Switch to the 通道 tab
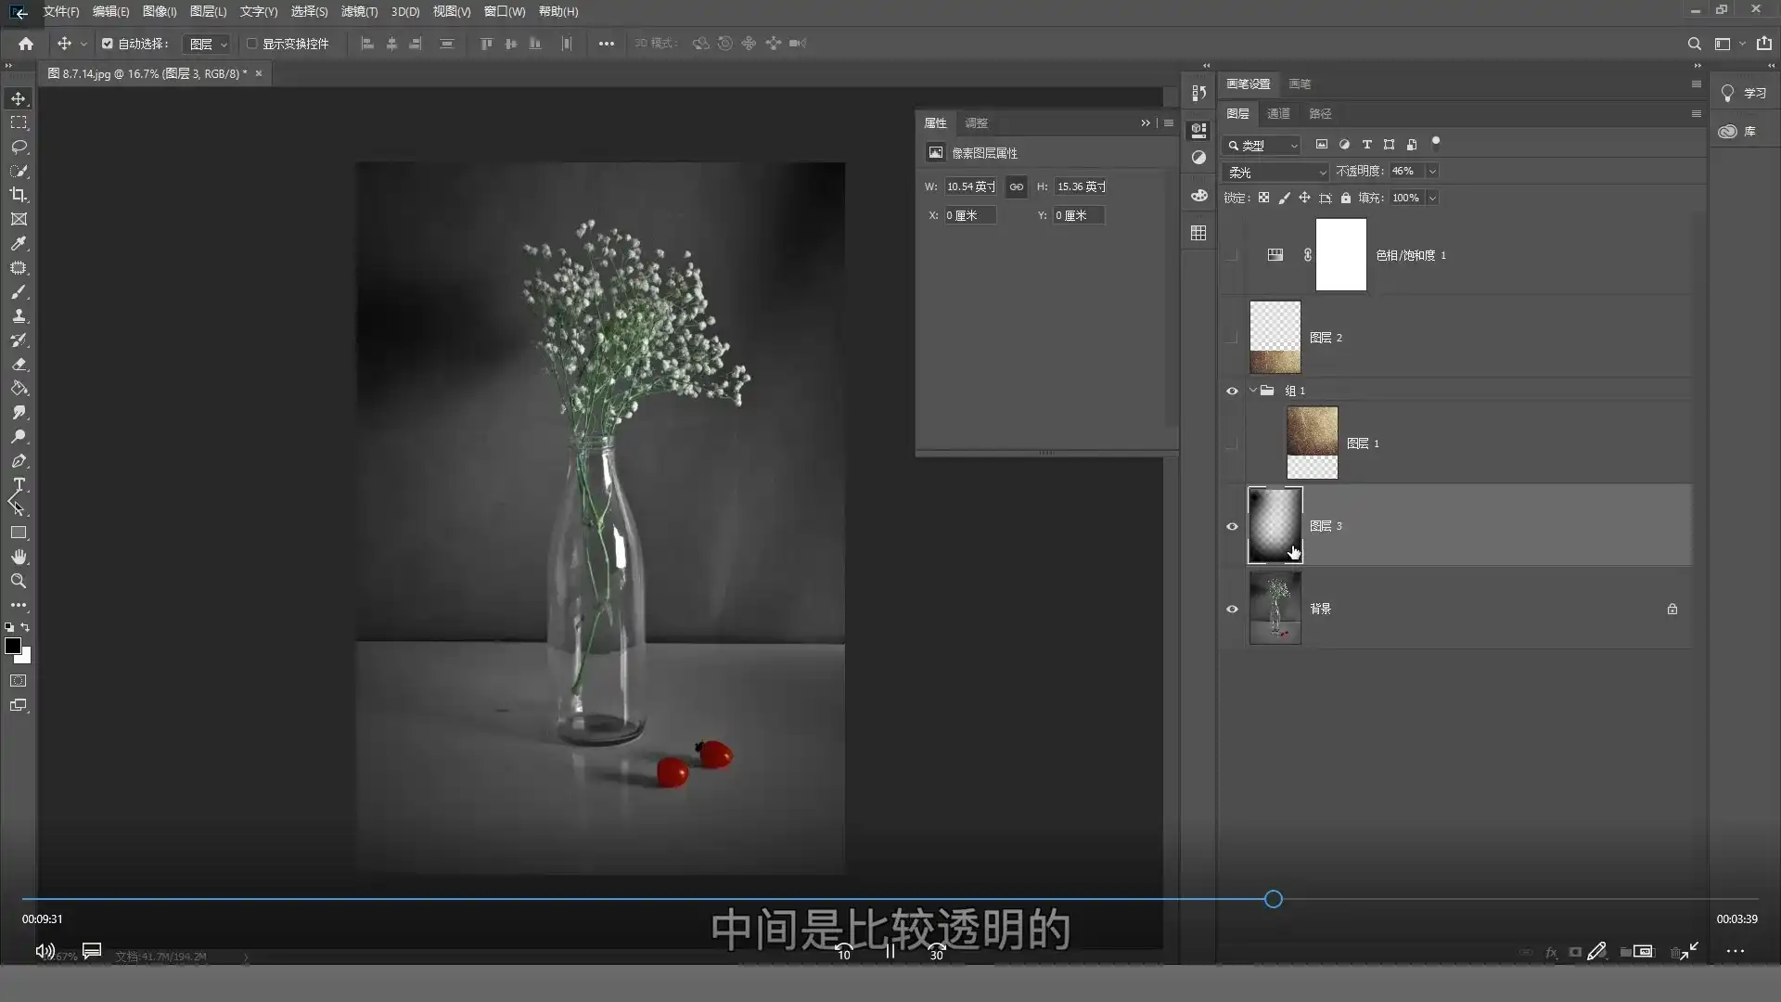The image size is (1781, 1002). click(x=1278, y=113)
